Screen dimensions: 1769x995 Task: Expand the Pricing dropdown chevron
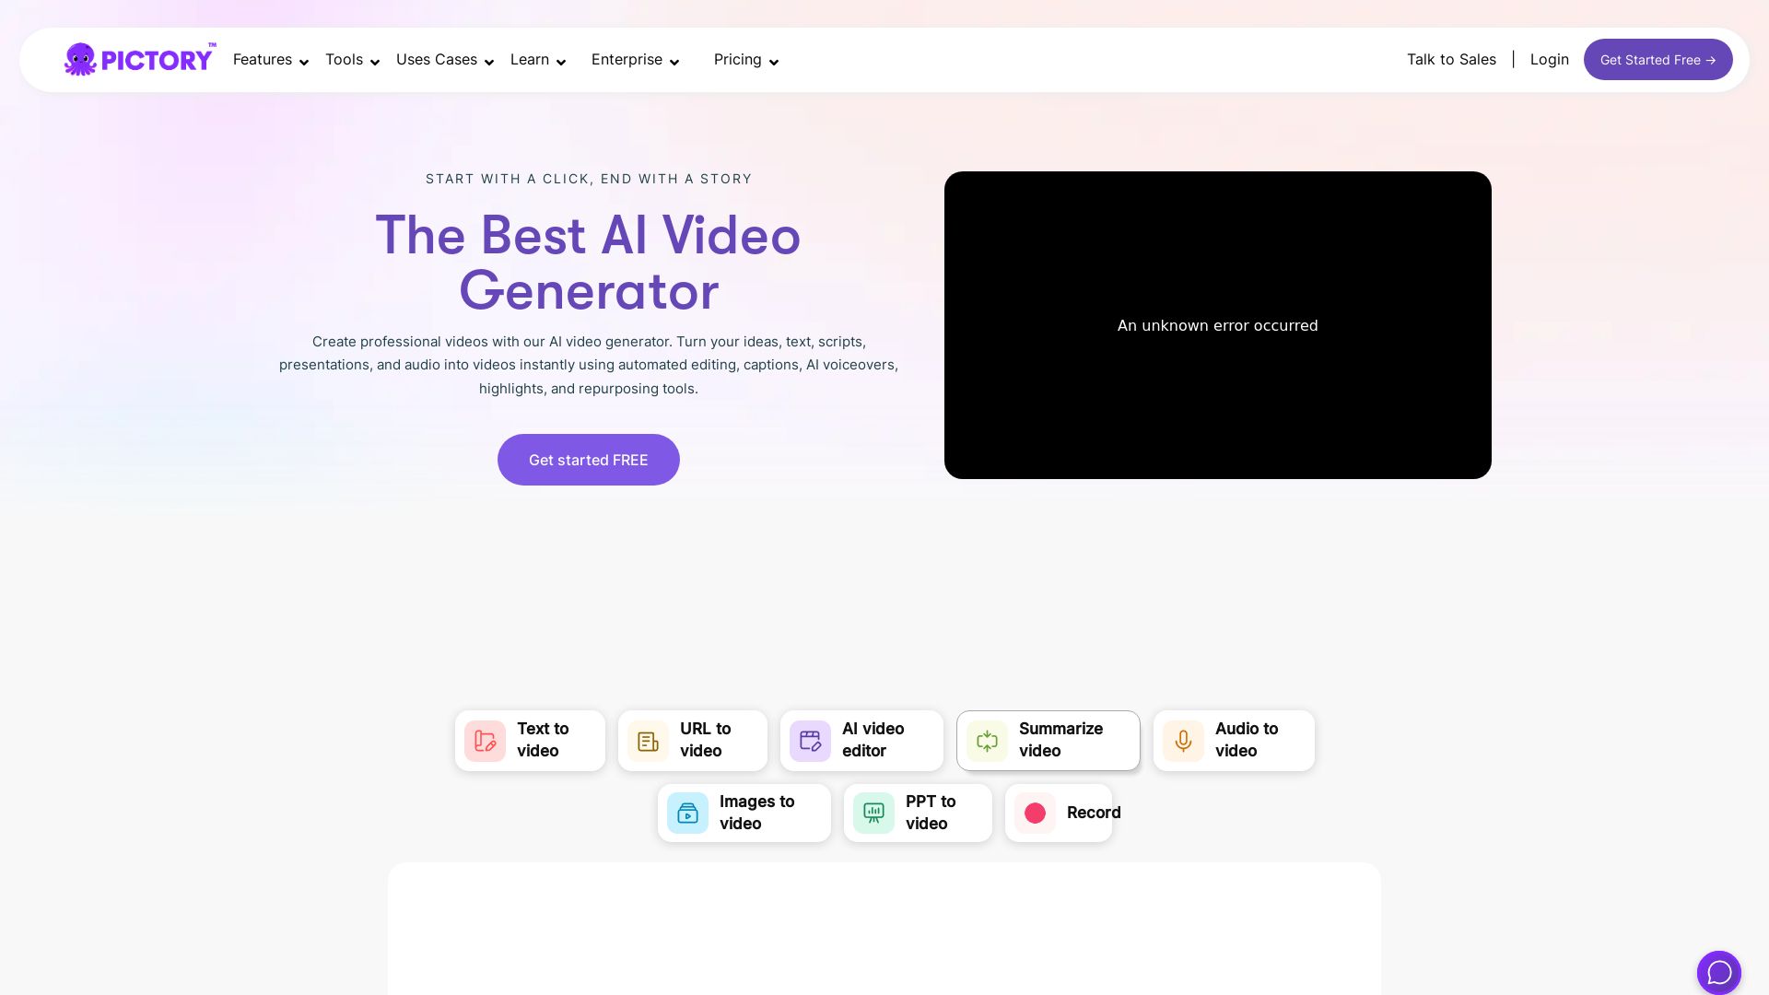[x=774, y=62]
